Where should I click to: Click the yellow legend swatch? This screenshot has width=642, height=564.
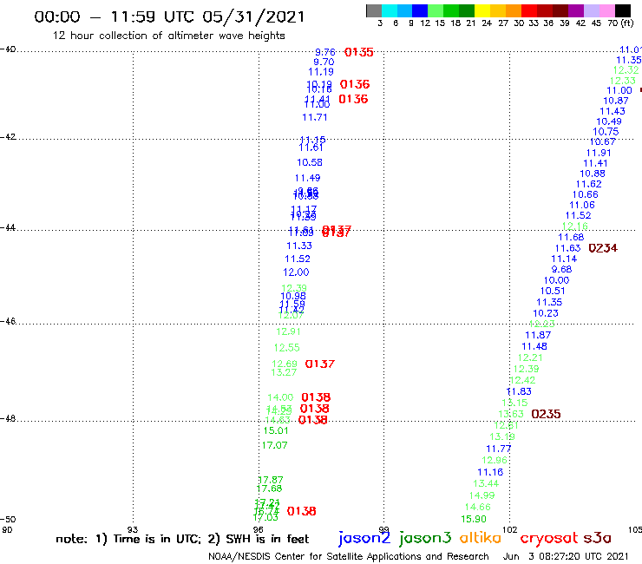pyautogui.click(x=482, y=10)
